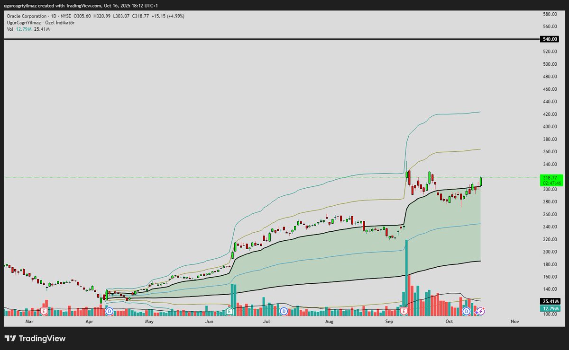Click the Sep label on time axis
569x350 pixels.
[x=389, y=322]
